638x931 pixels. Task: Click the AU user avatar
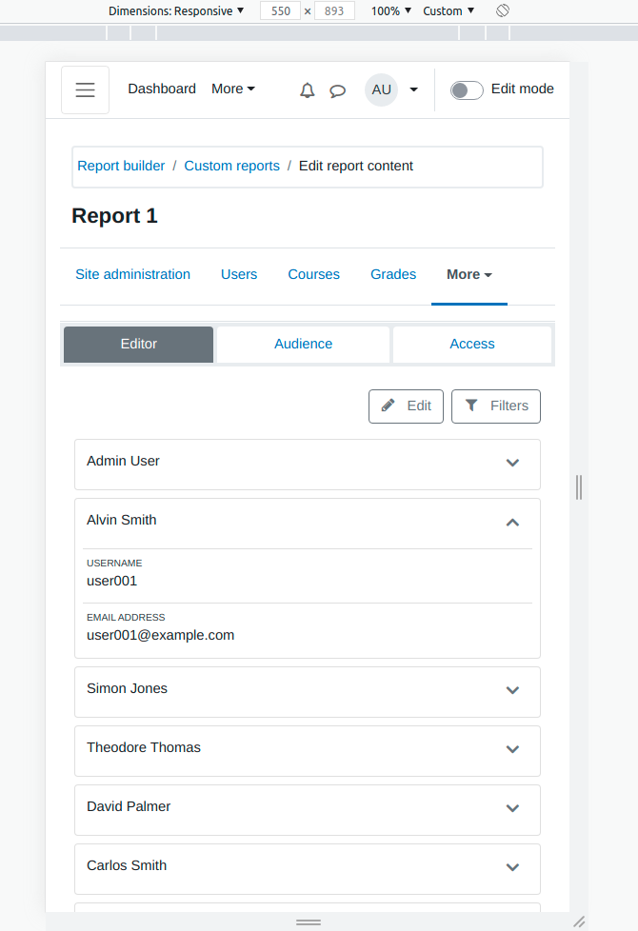pos(381,89)
